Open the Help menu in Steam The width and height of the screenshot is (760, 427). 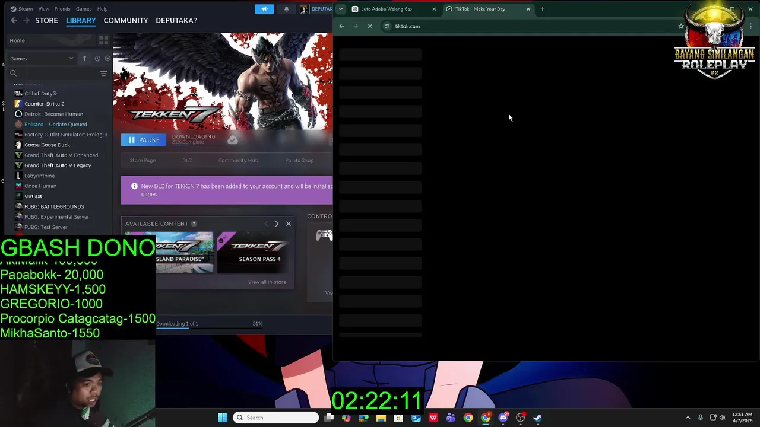(x=102, y=9)
